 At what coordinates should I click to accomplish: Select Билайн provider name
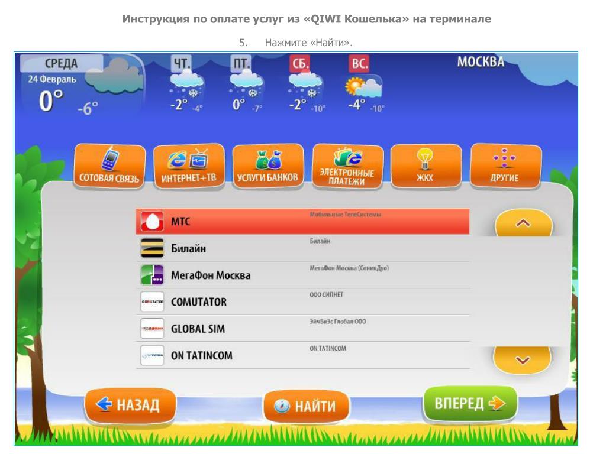click(x=188, y=248)
